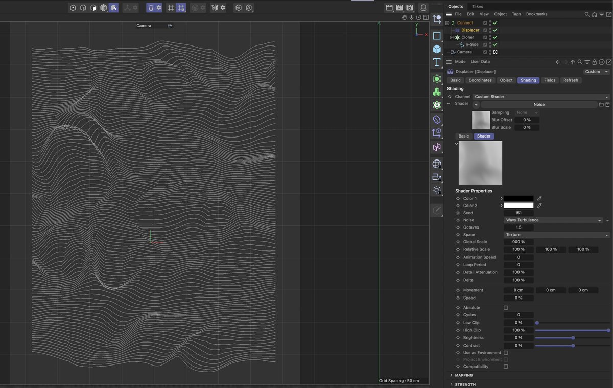
Task: Add a Cube primitive from side palette
Action: (437, 49)
